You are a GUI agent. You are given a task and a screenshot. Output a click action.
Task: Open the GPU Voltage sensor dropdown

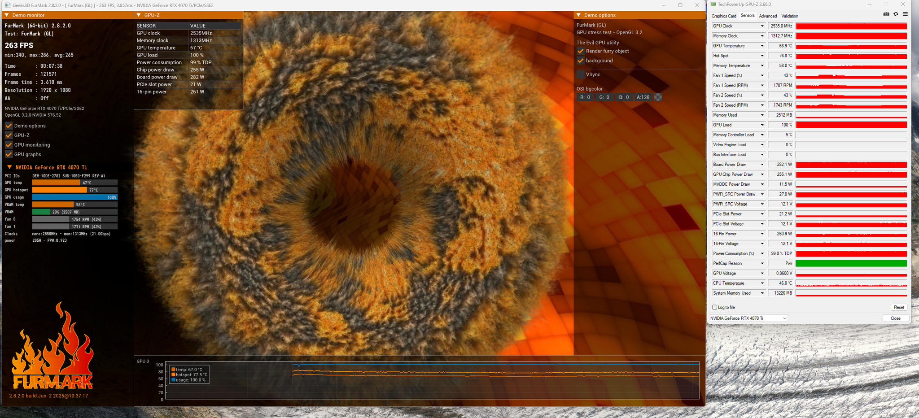(762, 273)
